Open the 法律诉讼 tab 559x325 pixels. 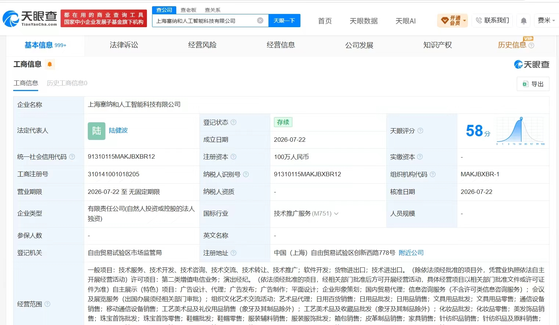coord(124,45)
